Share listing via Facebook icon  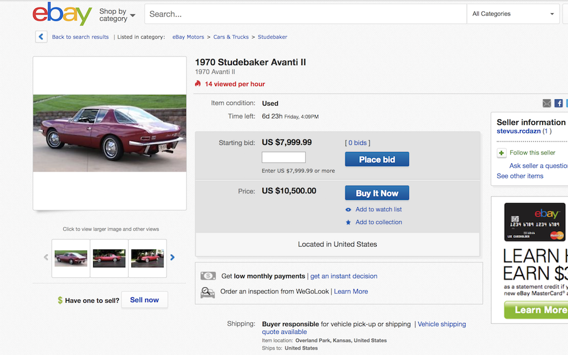559,103
